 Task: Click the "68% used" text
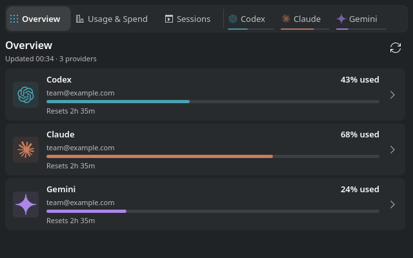click(360, 135)
